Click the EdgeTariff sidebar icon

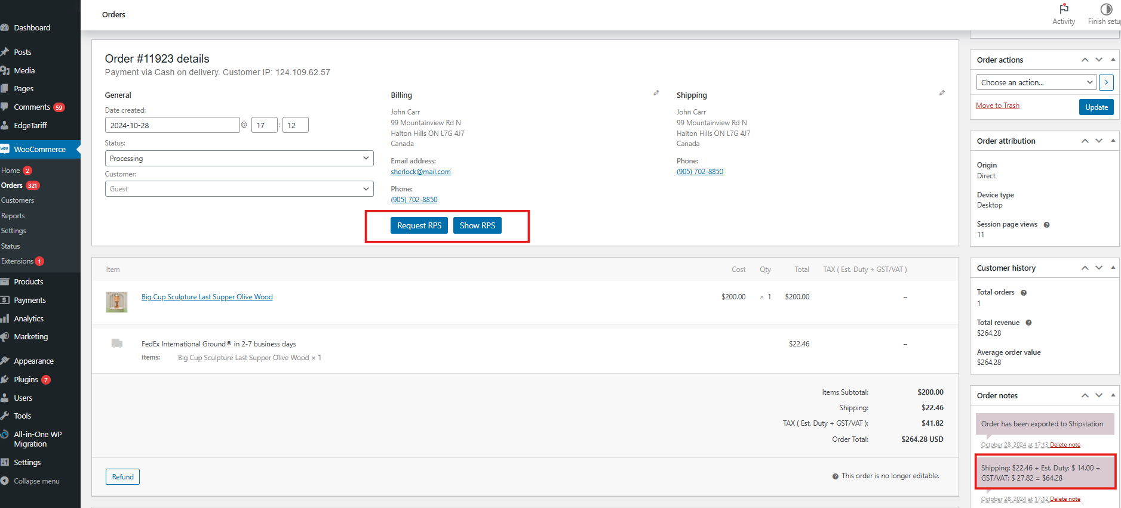click(5, 125)
